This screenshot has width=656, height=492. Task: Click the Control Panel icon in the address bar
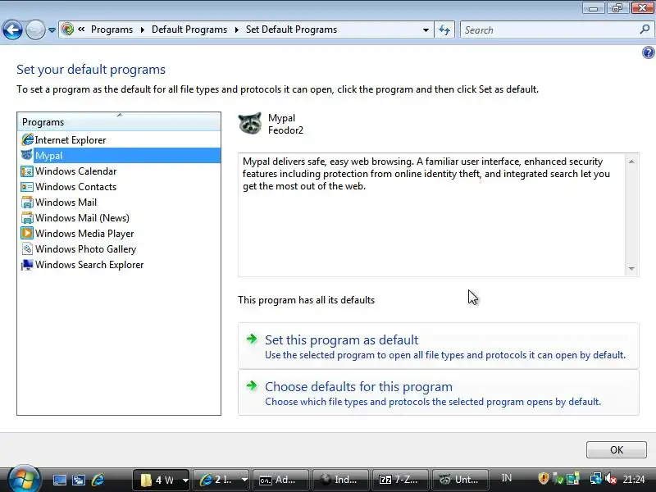tap(67, 30)
